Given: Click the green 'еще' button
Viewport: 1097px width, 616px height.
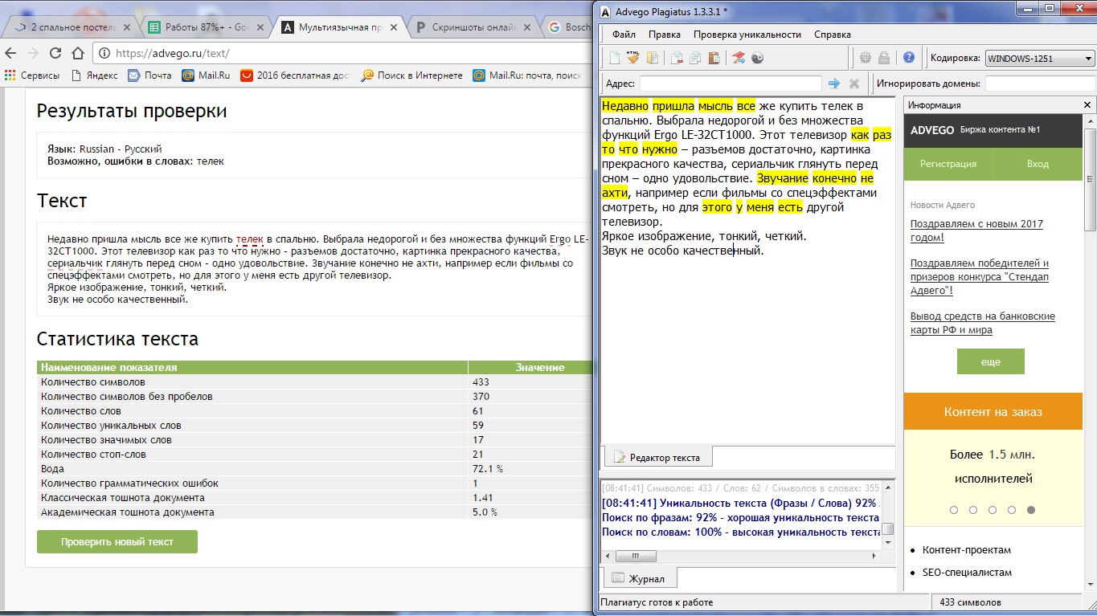Looking at the screenshot, I should point(990,361).
